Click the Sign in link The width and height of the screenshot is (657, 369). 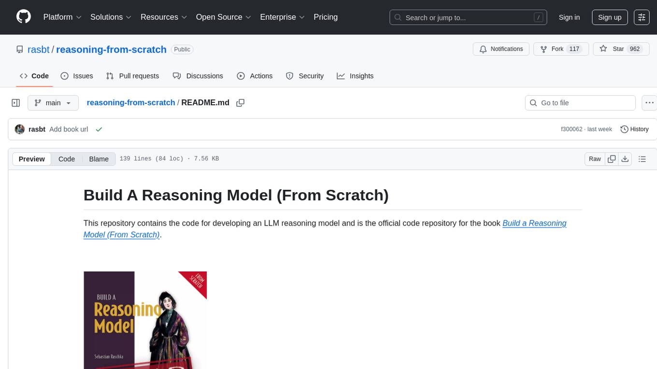(569, 17)
